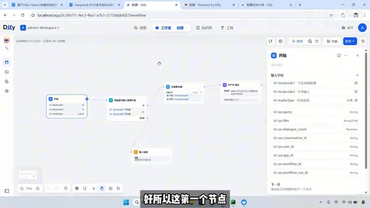Close the 开始 node panel
This screenshot has width=370, height=208.
click(x=357, y=55)
